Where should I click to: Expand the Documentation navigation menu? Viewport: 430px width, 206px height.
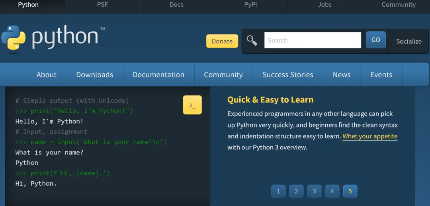(x=158, y=75)
